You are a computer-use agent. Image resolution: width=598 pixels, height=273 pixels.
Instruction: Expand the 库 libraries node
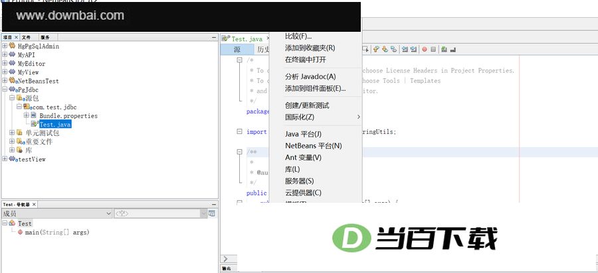coord(12,150)
